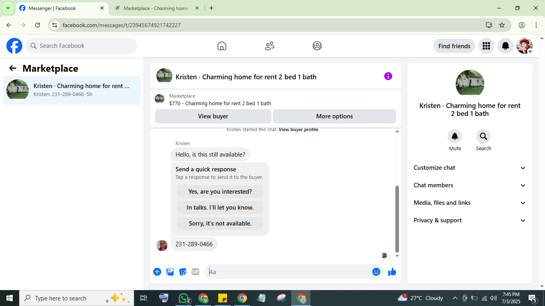
Task: Click Kristen's avatar beside phone number message
Action: click(162, 245)
